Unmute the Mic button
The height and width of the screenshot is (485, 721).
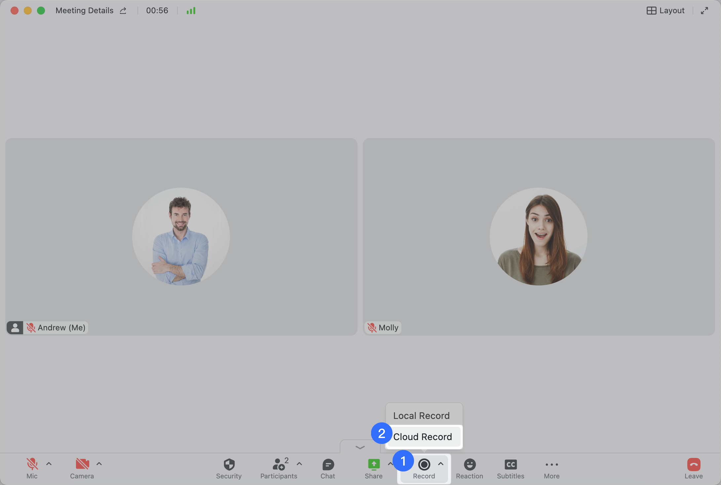[32, 468]
